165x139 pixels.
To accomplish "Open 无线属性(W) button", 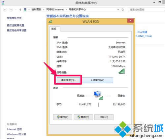I will [97, 80].
